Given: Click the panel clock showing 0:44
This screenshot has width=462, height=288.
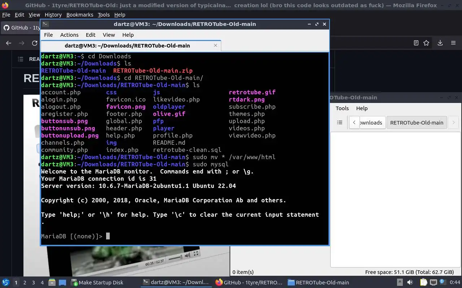Looking at the screenshot, I should point(455,283).
